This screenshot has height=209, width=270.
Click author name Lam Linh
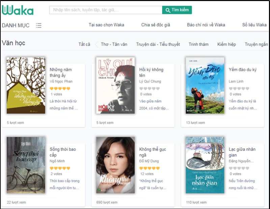pyautogui.click(x=236, y=81)
